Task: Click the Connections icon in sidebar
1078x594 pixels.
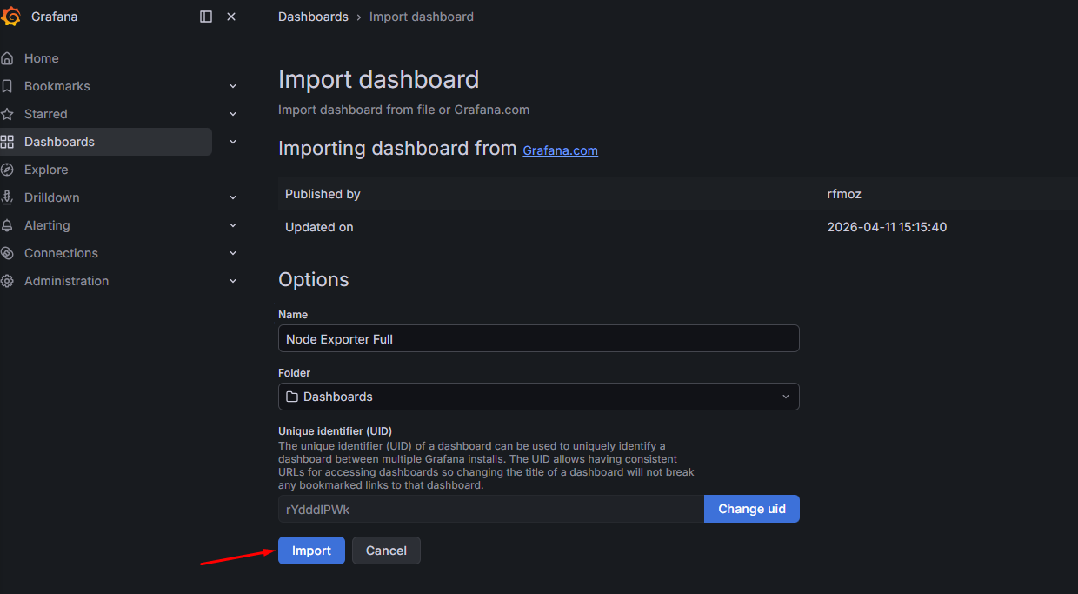Action: coord(7,253)
